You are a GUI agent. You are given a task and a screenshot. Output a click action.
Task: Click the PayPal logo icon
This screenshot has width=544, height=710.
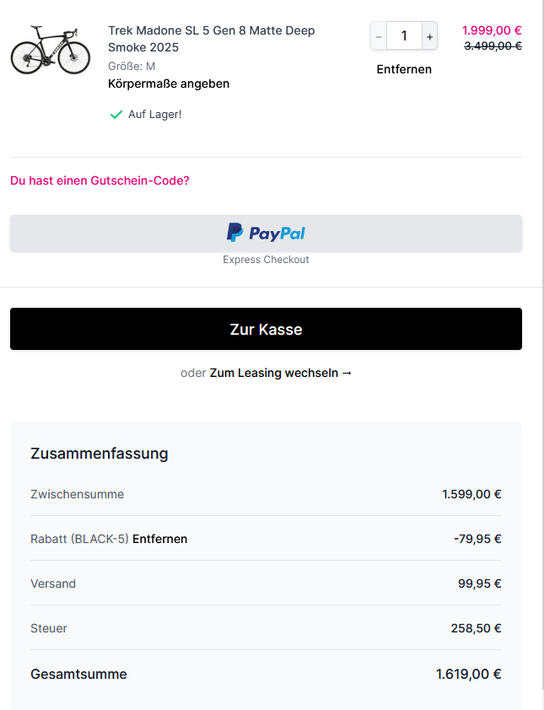234,233
